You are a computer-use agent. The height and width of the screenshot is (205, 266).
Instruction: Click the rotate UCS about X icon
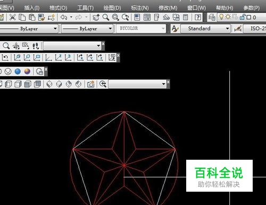(x=80, y=58)
